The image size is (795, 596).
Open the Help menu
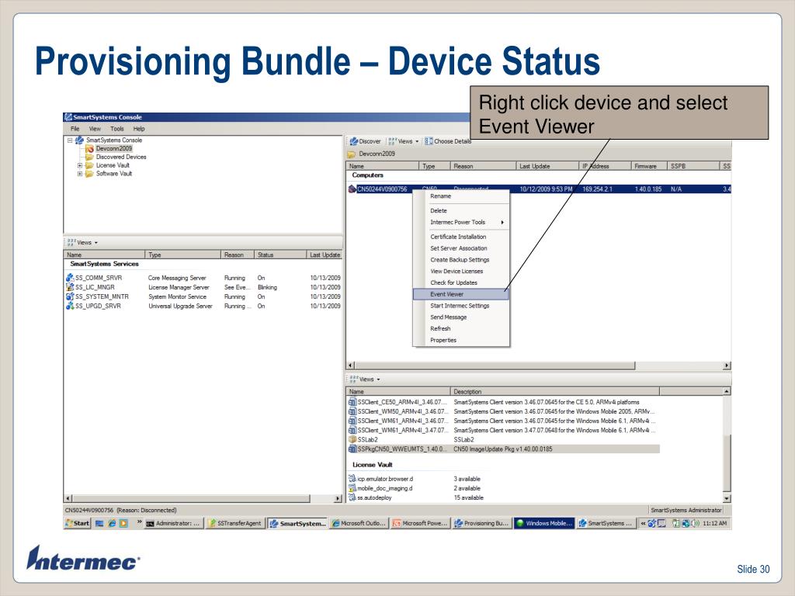click(x=139, y=129)
